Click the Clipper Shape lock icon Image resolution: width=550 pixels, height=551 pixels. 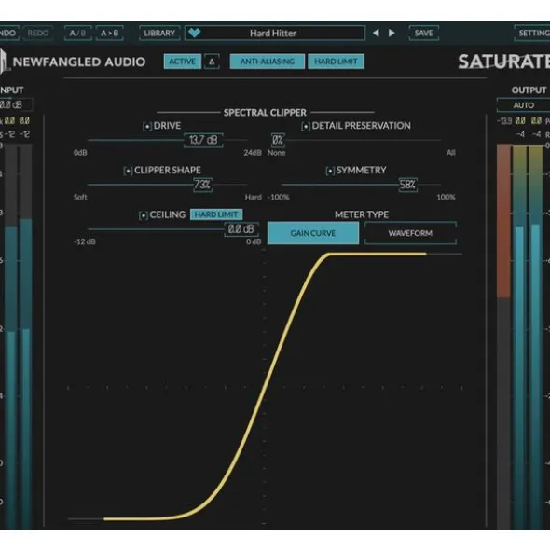128,171
